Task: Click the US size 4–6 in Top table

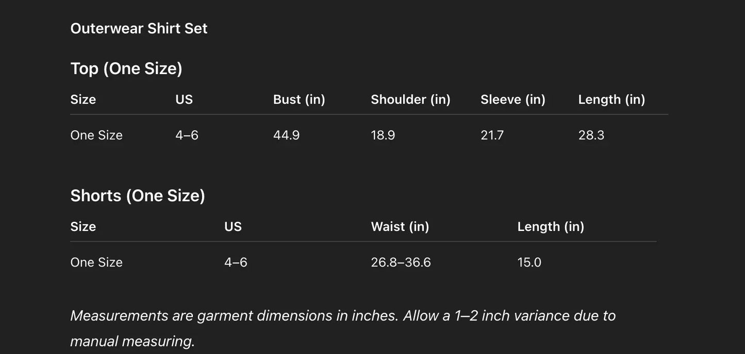Action: (x=187, y=135)
